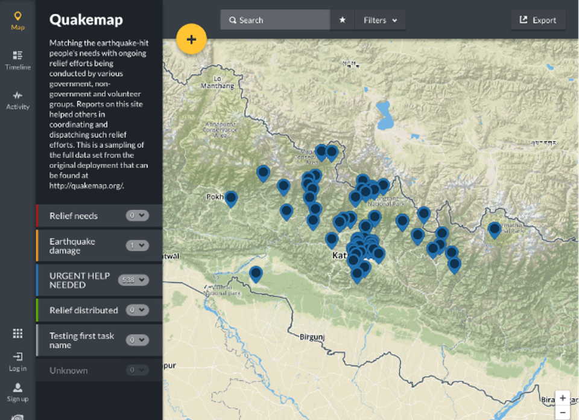Click the yellow plus button to add report
Screen dimensions: 579x420
191,38
